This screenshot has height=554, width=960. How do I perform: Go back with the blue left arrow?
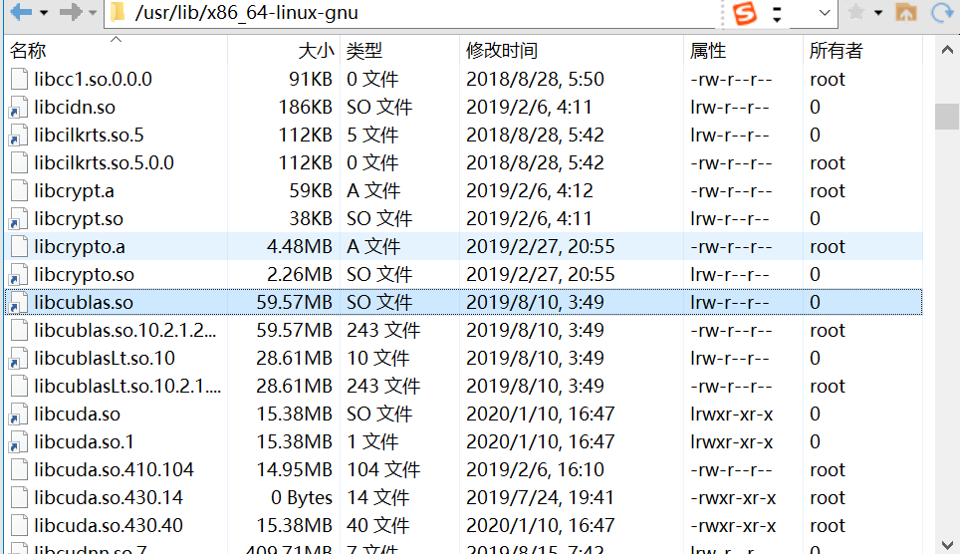click(20, 12)
